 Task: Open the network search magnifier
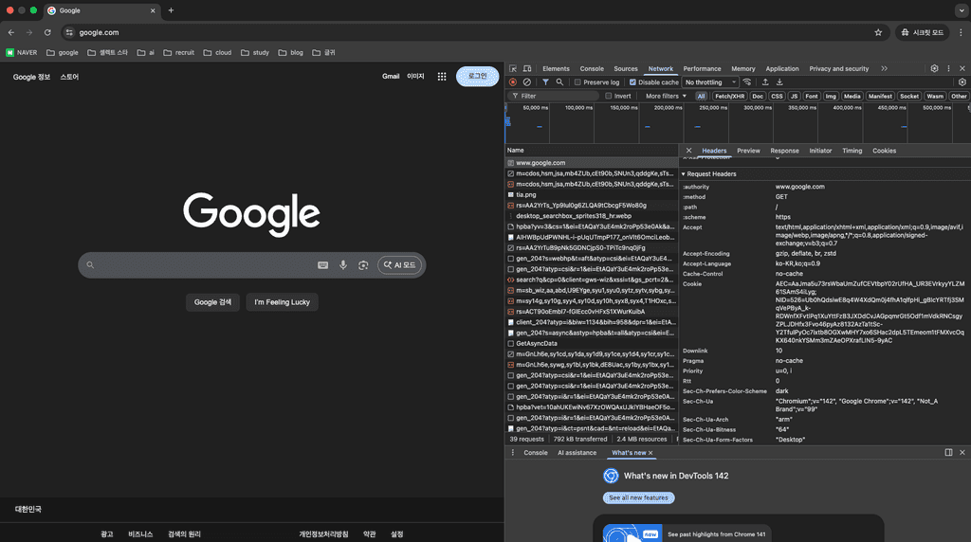pyautogui.click(x=559, y=82)
